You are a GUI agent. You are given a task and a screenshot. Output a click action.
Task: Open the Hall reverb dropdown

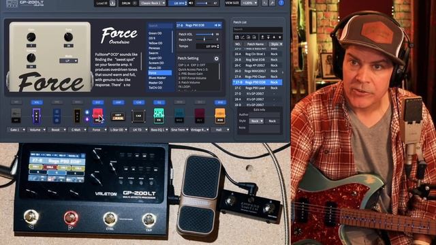pyautogui.click(x=220, y=130)
